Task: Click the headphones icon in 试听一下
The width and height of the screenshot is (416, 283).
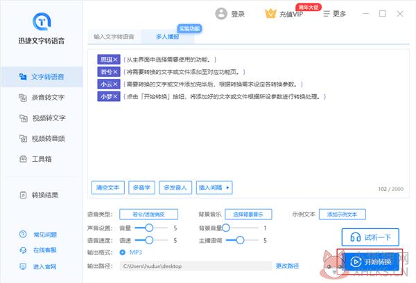Action: coord(355,237)
